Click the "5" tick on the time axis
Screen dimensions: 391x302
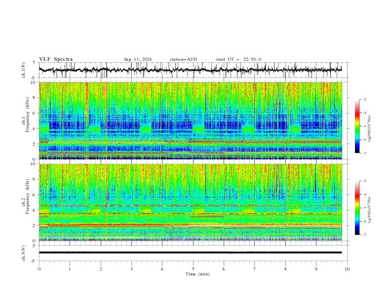pyautogui.click(x=193, y=269)
